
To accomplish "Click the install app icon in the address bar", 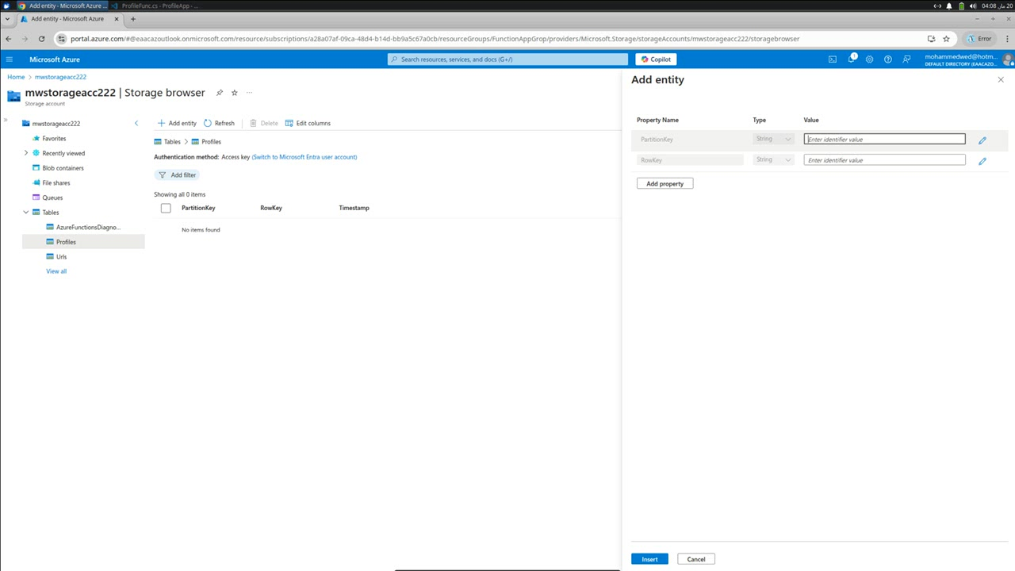I will [932, 38].
